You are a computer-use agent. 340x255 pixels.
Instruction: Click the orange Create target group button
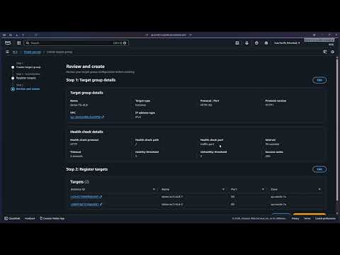[310, 214]
